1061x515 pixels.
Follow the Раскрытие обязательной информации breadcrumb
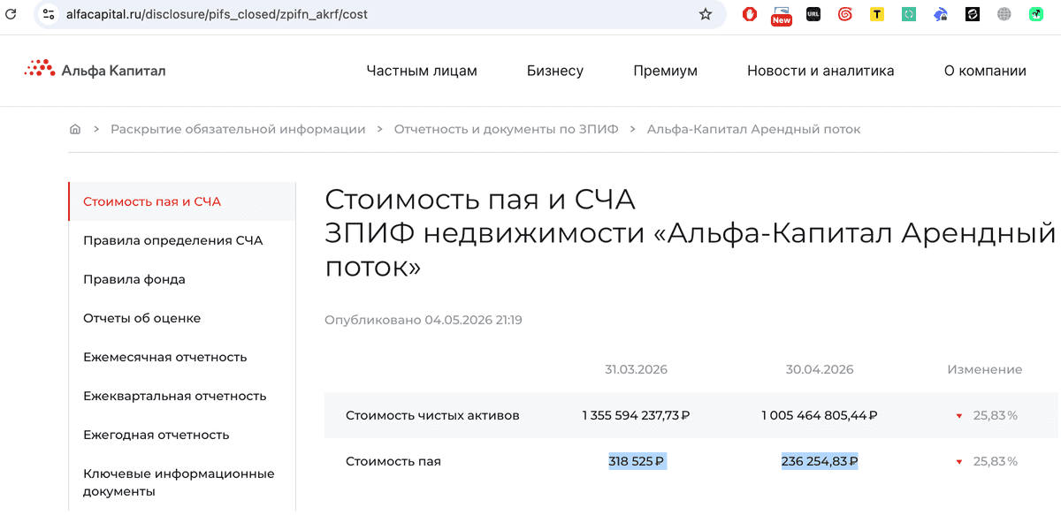pyautogui.click(x=238, y=129)
